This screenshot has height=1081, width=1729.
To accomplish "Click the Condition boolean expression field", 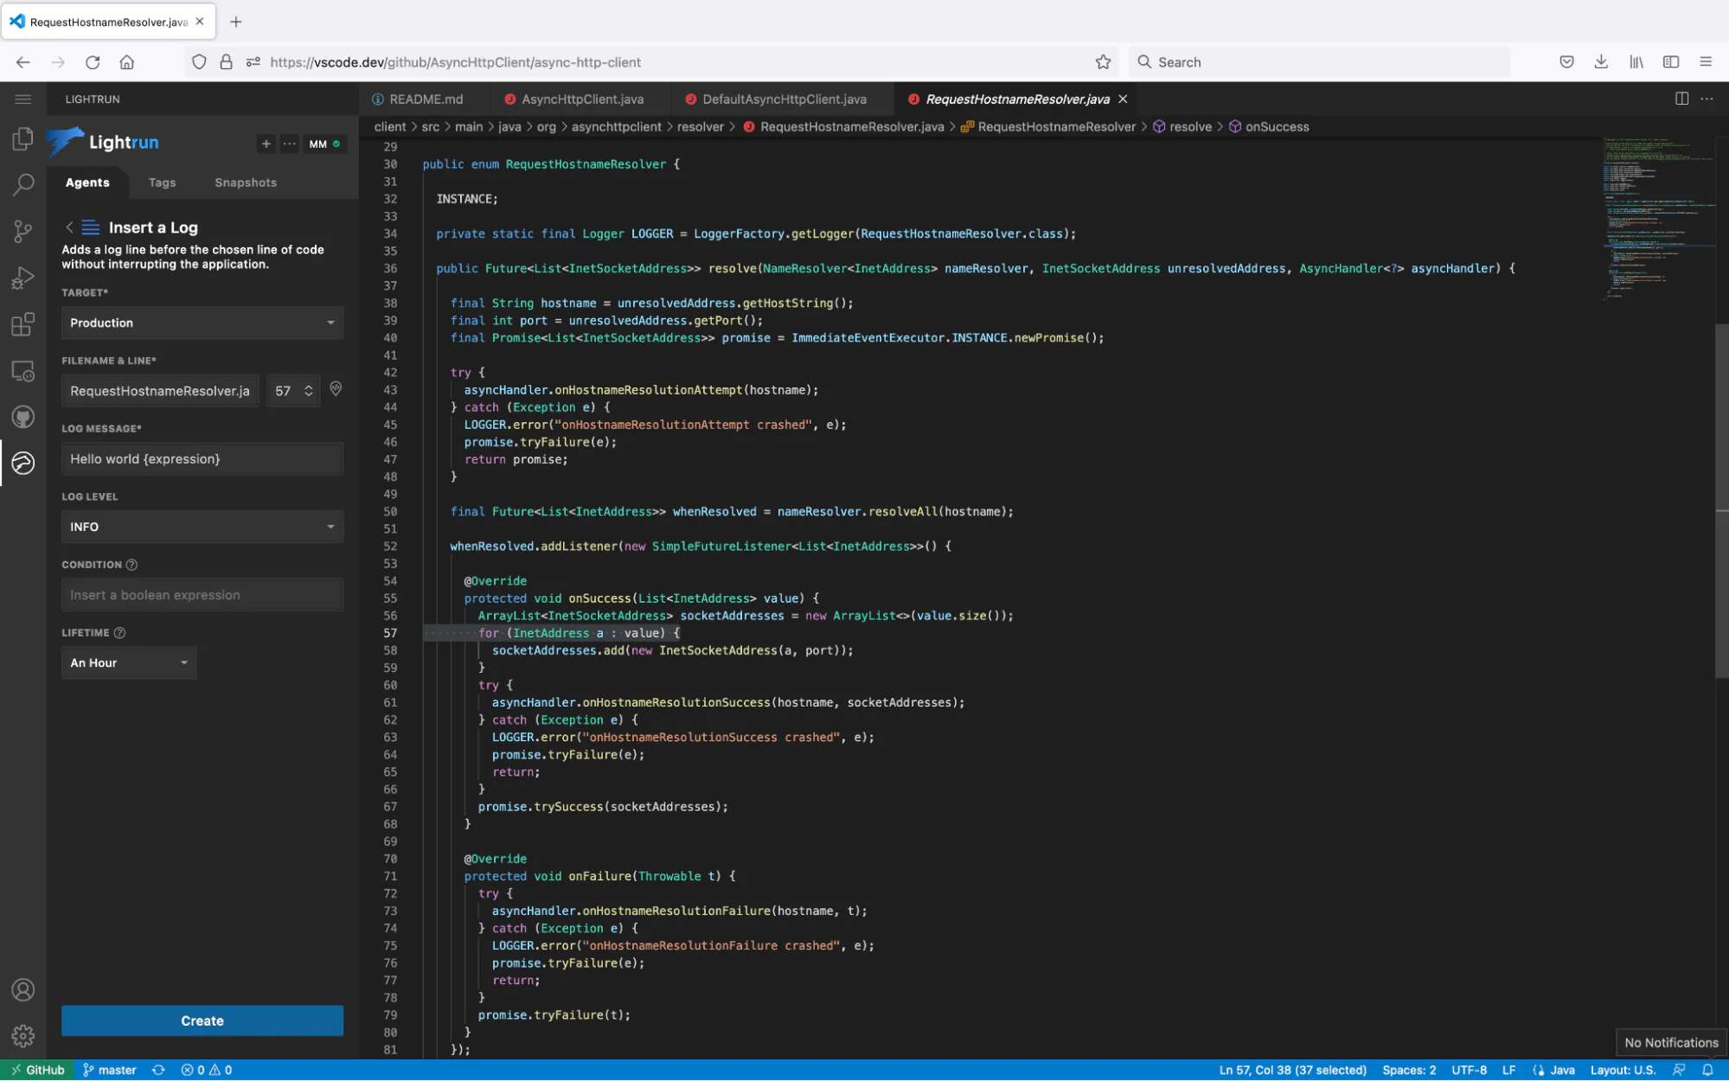I will 202,594.
